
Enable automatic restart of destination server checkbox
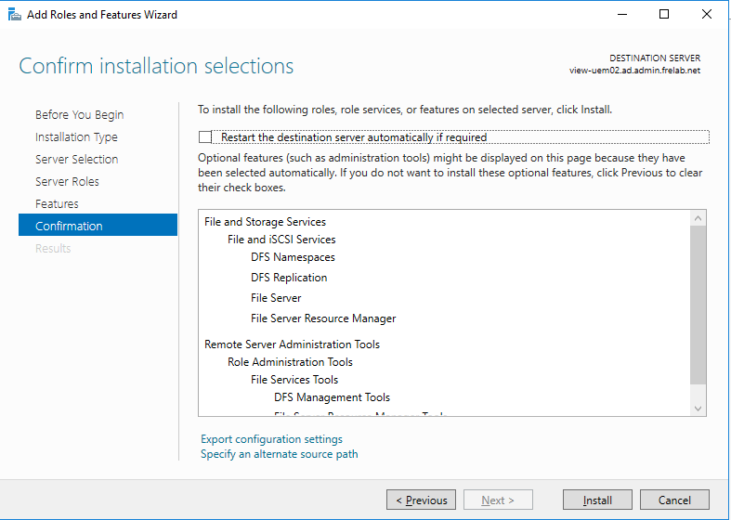pos(205,137)
